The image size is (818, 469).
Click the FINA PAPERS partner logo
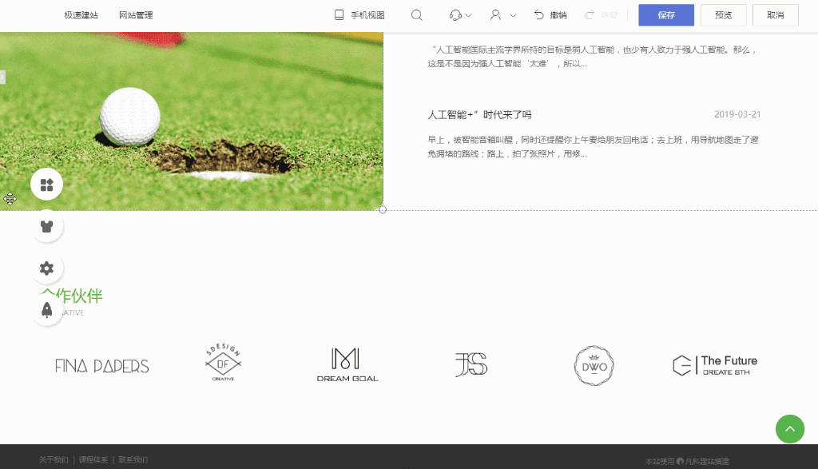pyautogui.click(x=101, y=366)
